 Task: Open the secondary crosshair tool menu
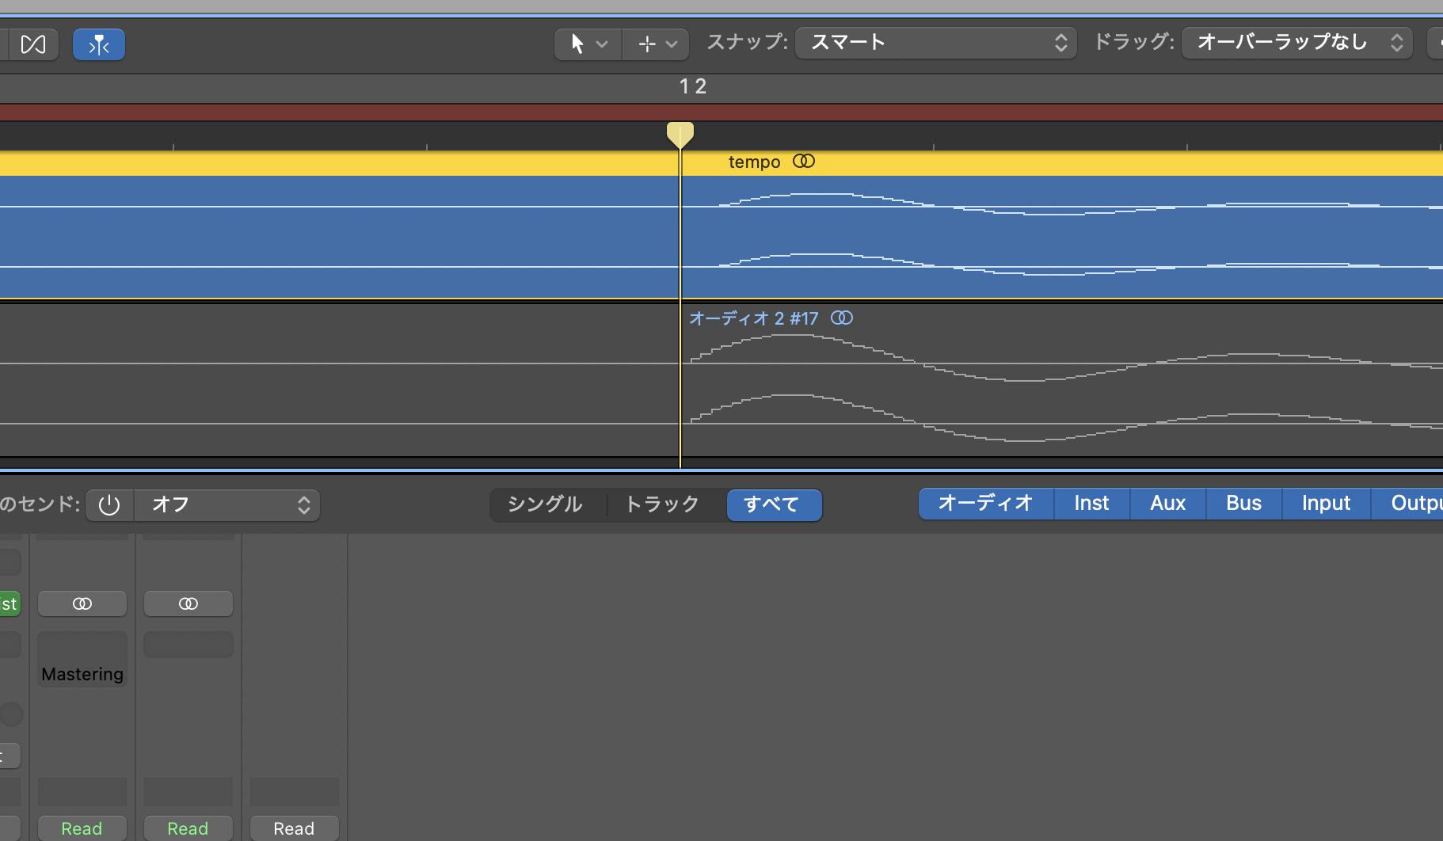point(656,44)
